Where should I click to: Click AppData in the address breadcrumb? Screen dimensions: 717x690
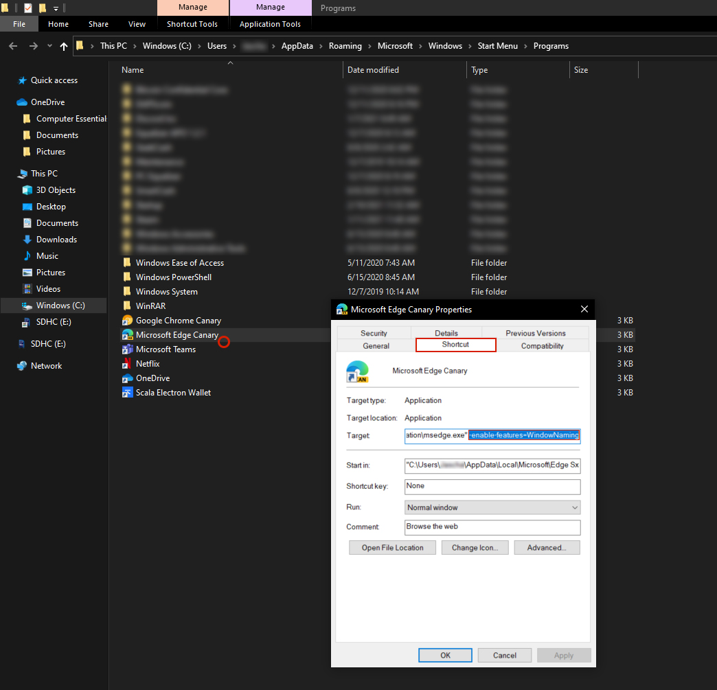pos(297,46)
